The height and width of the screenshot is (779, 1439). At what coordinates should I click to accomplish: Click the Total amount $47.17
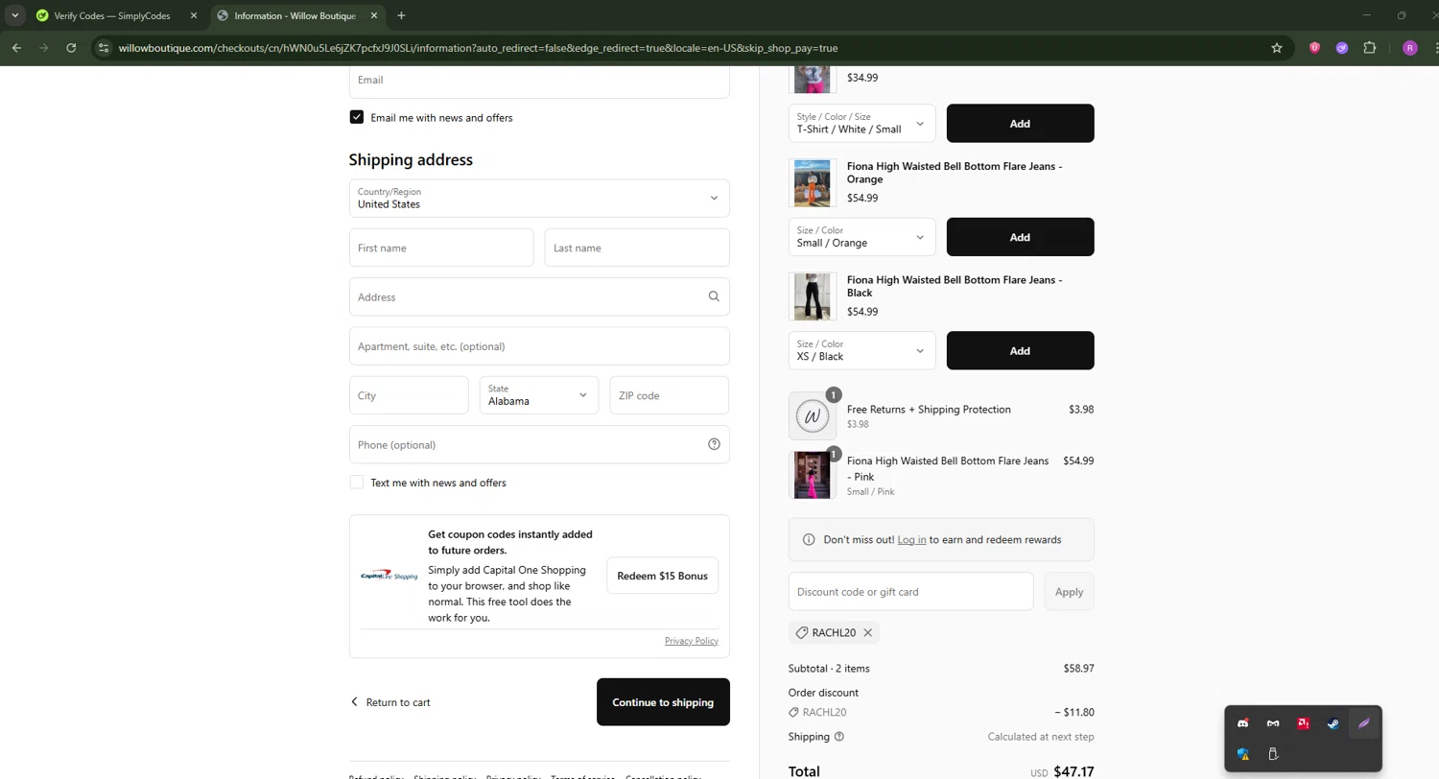(1073, 771)
